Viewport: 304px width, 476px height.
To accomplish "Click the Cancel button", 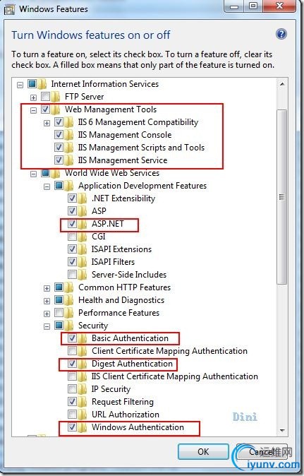I will click(x=261, y=451).
